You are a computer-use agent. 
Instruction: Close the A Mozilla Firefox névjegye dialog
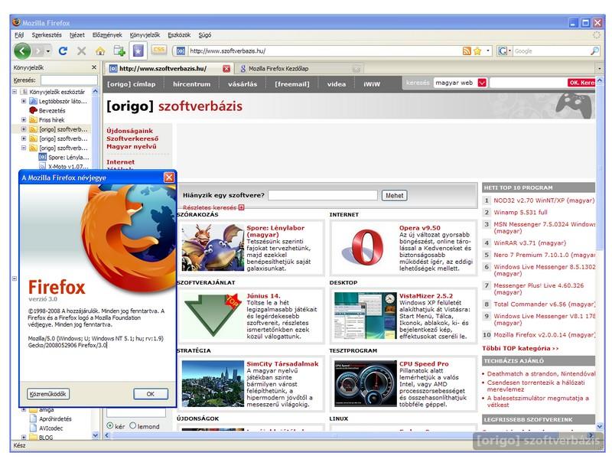(168, 177)
